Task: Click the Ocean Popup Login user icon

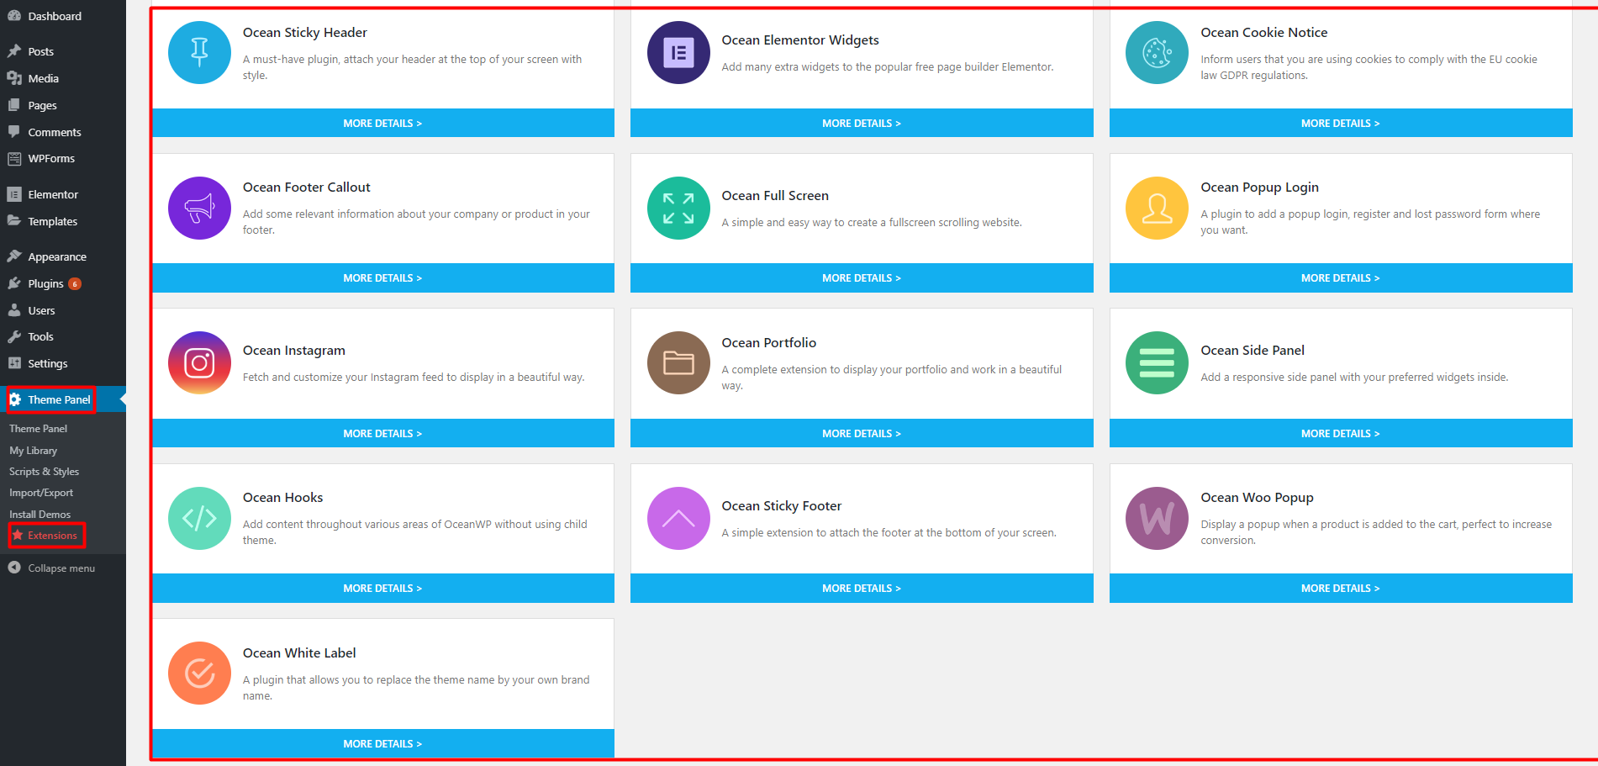Action: 1157,208
